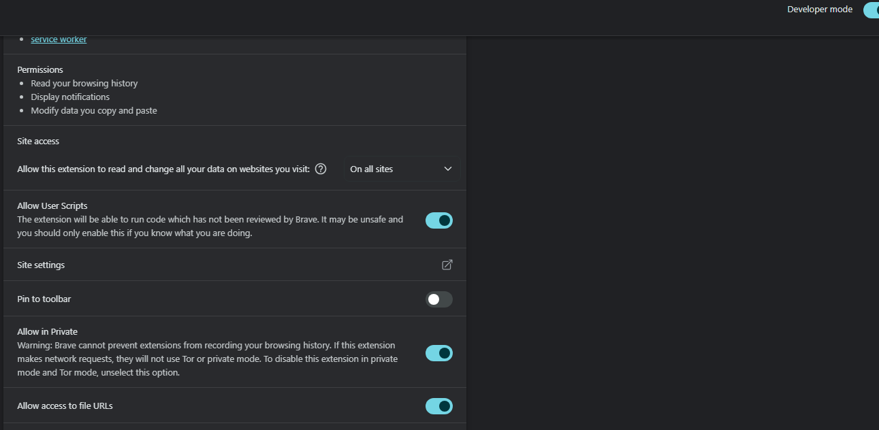Screen dimensions: 879x430
Task: Click "Display notifications" permission item
Action: [x=70, y=97]
